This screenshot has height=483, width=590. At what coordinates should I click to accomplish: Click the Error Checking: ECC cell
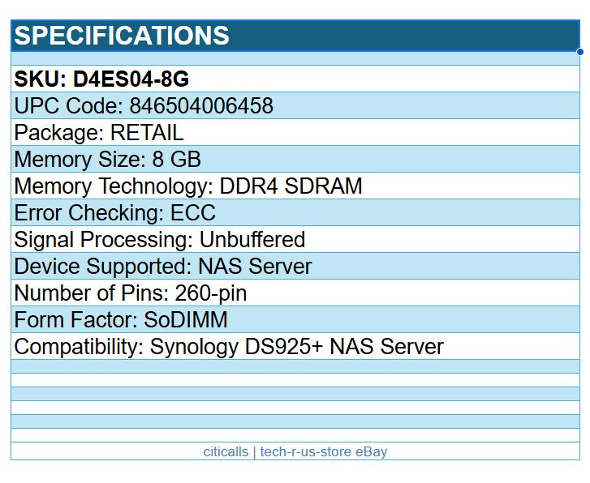[x=295, y=212]
